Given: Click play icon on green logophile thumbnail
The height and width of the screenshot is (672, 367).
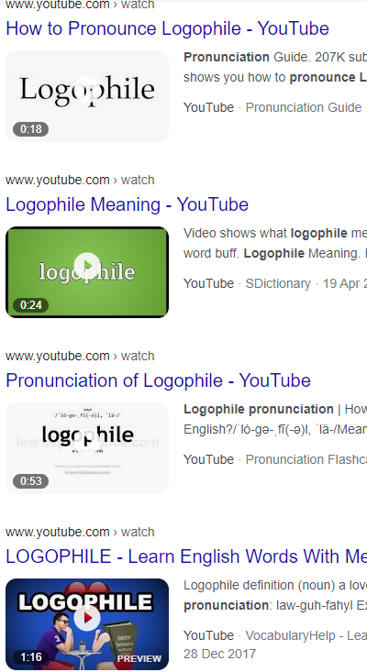Looking at the screenshot, I should coord(87,266).
